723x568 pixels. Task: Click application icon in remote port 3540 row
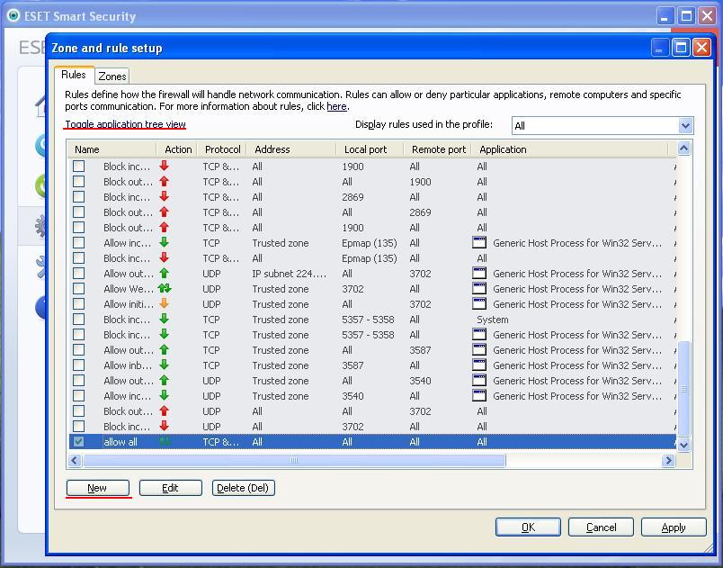click(x=479, y=380)
